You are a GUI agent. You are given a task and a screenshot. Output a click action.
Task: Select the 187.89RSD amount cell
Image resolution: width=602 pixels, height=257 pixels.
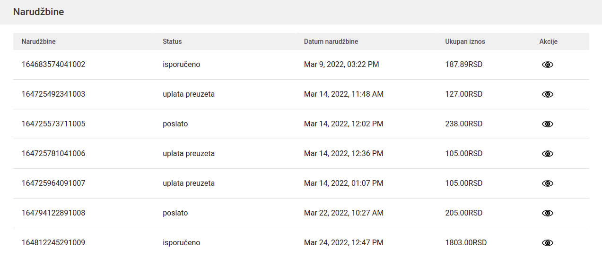click(x=463, y=65)
